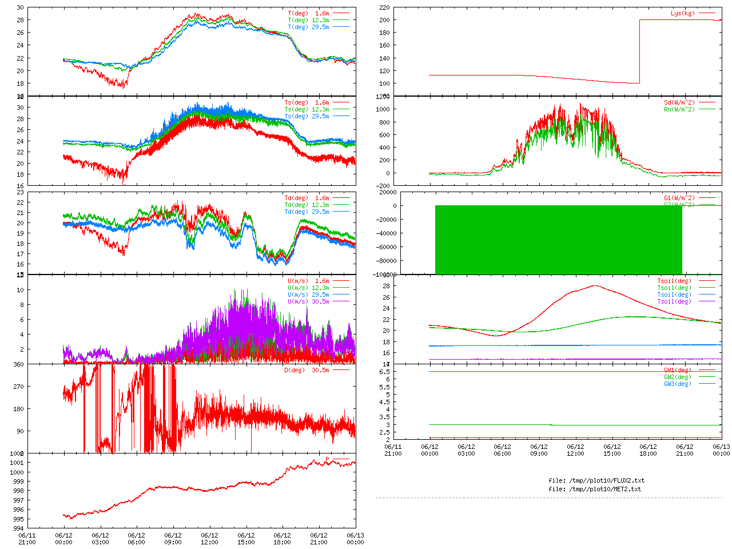
Task: Click the 'Ts(deg) 1.6m' legend label
Action: click(x=307, y=102)
